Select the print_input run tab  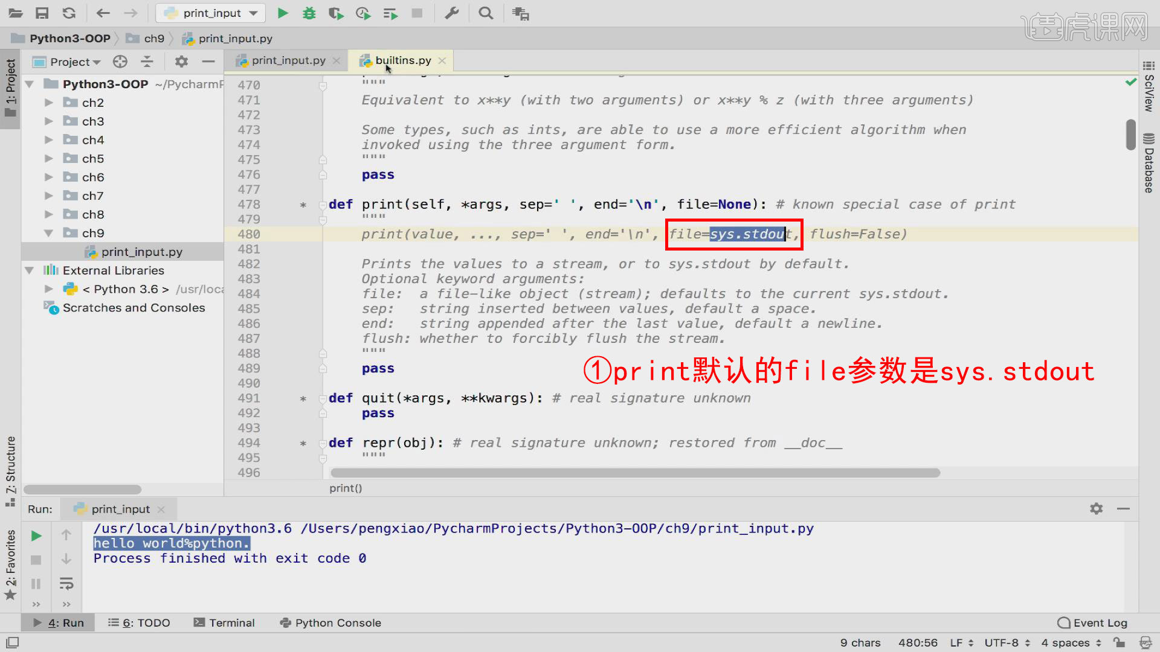120,509
